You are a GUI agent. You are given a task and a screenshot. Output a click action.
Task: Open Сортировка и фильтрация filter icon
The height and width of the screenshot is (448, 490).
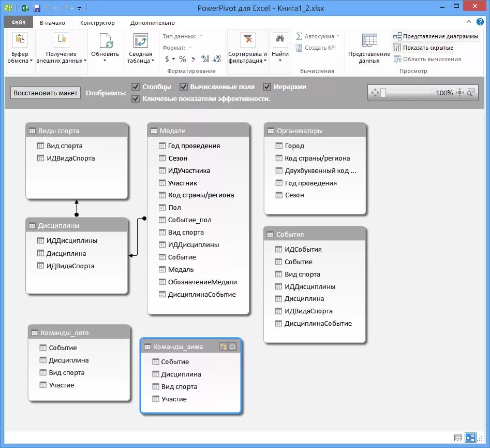[x=247, y=39]
